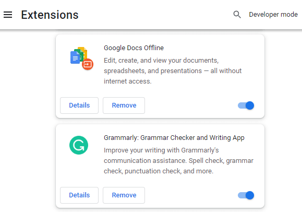Viewport: 302px width, 212px height.
Task: Open Details for Grammarly extension
Action: 79,195
